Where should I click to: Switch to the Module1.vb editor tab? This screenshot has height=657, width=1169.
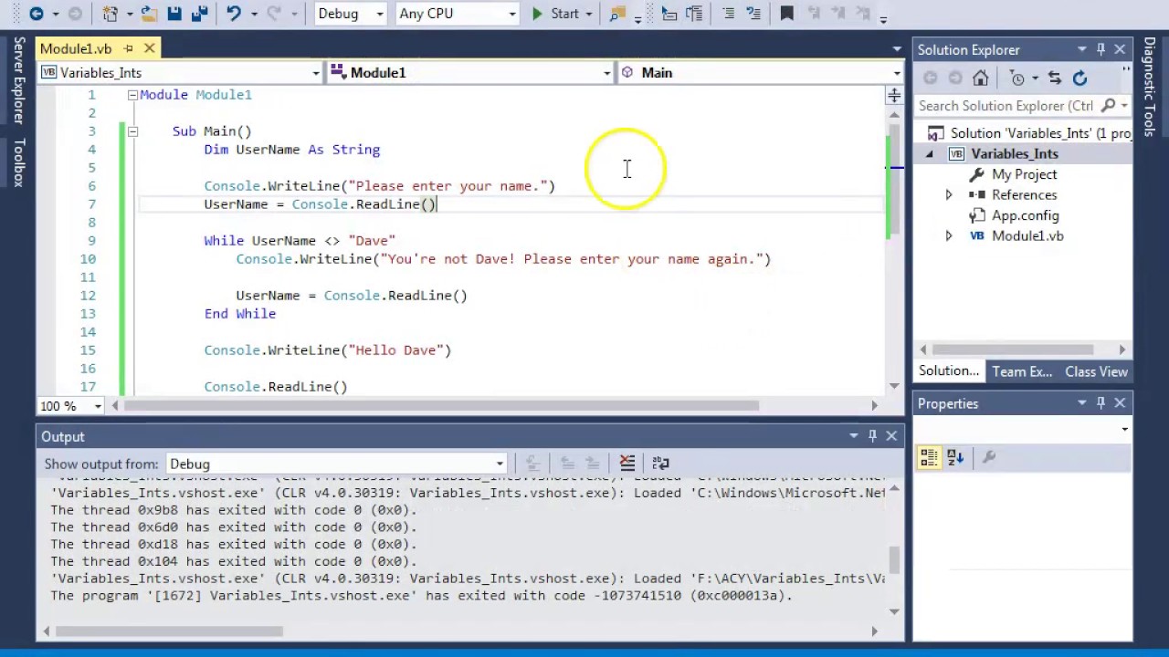[x=76, y=48]
